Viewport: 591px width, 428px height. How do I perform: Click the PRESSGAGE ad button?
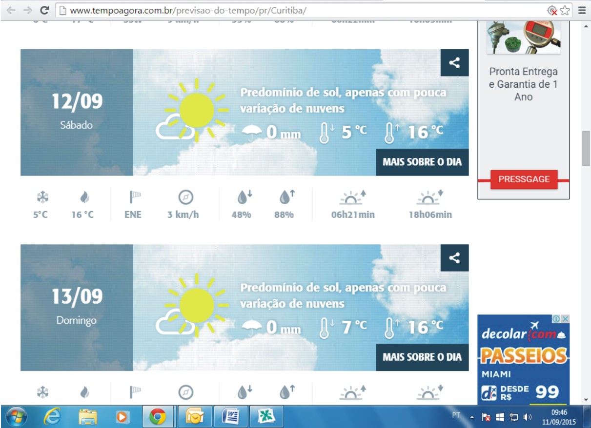(x=524, y=179)
